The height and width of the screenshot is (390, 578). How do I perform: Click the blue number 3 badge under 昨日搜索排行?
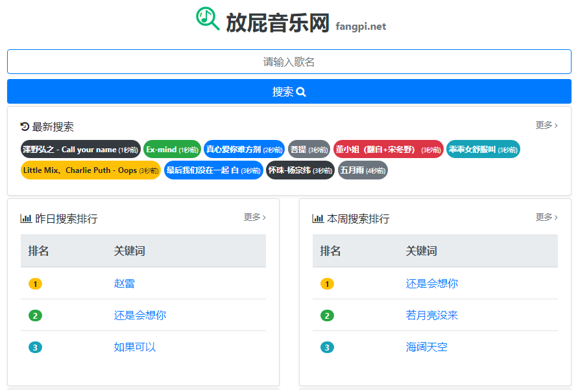(x=34, y=347)
